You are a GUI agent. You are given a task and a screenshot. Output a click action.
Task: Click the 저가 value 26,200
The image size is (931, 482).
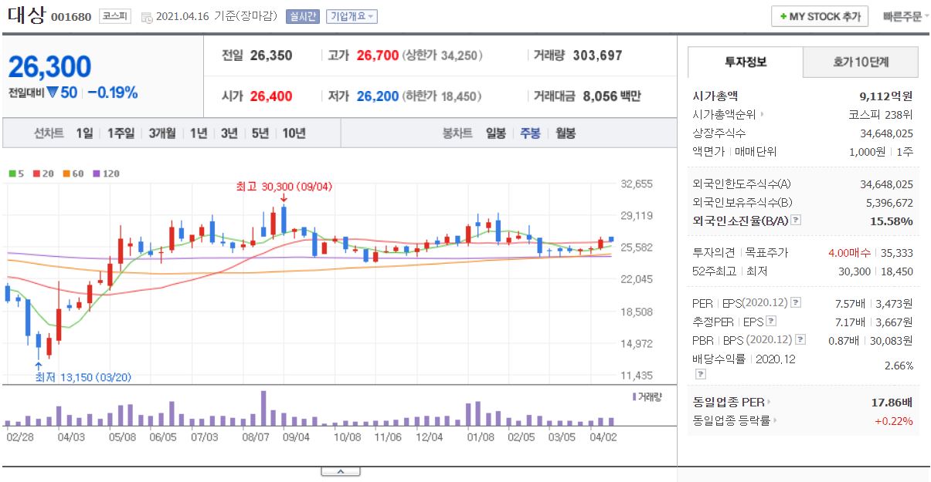tap(378, 96)
